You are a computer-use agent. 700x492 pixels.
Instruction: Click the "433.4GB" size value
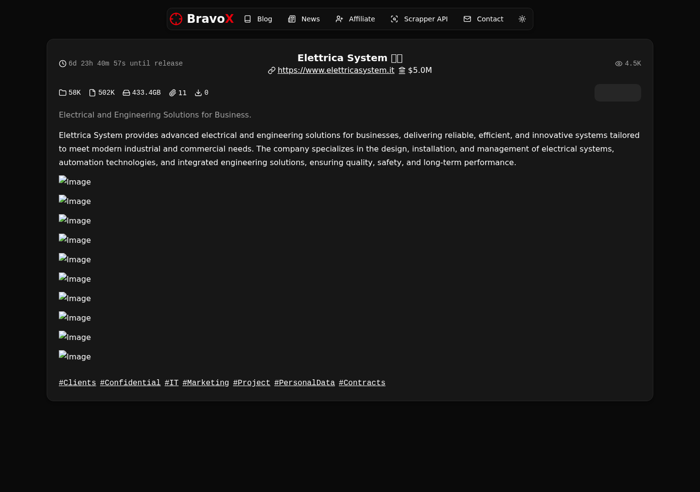click(146, 93)
